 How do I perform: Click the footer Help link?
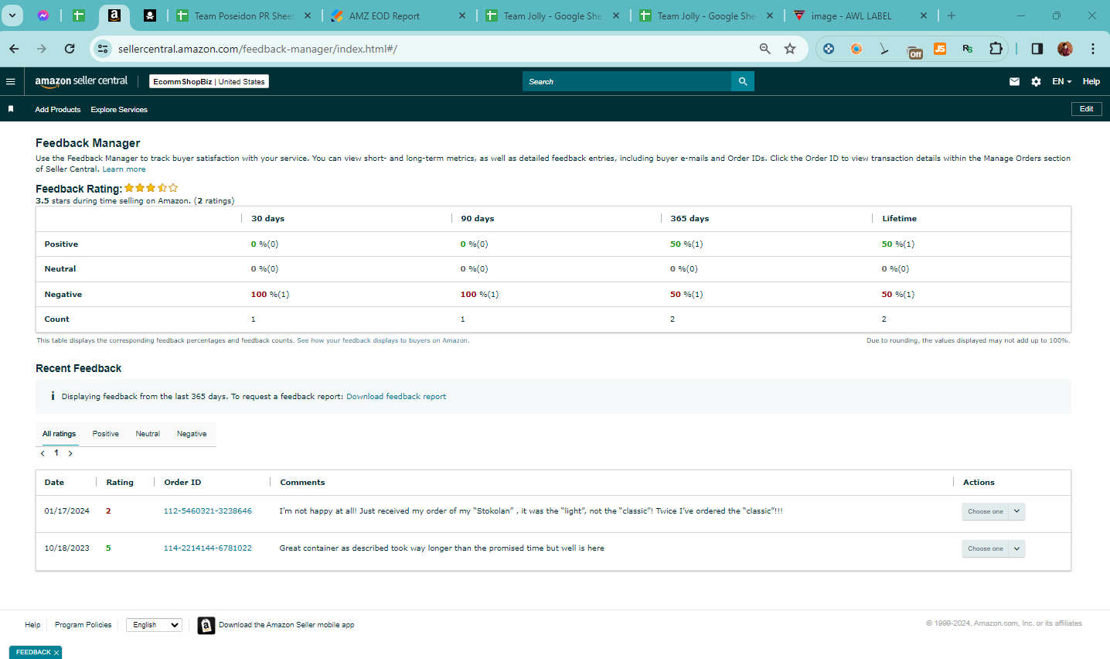pos(32,625)
